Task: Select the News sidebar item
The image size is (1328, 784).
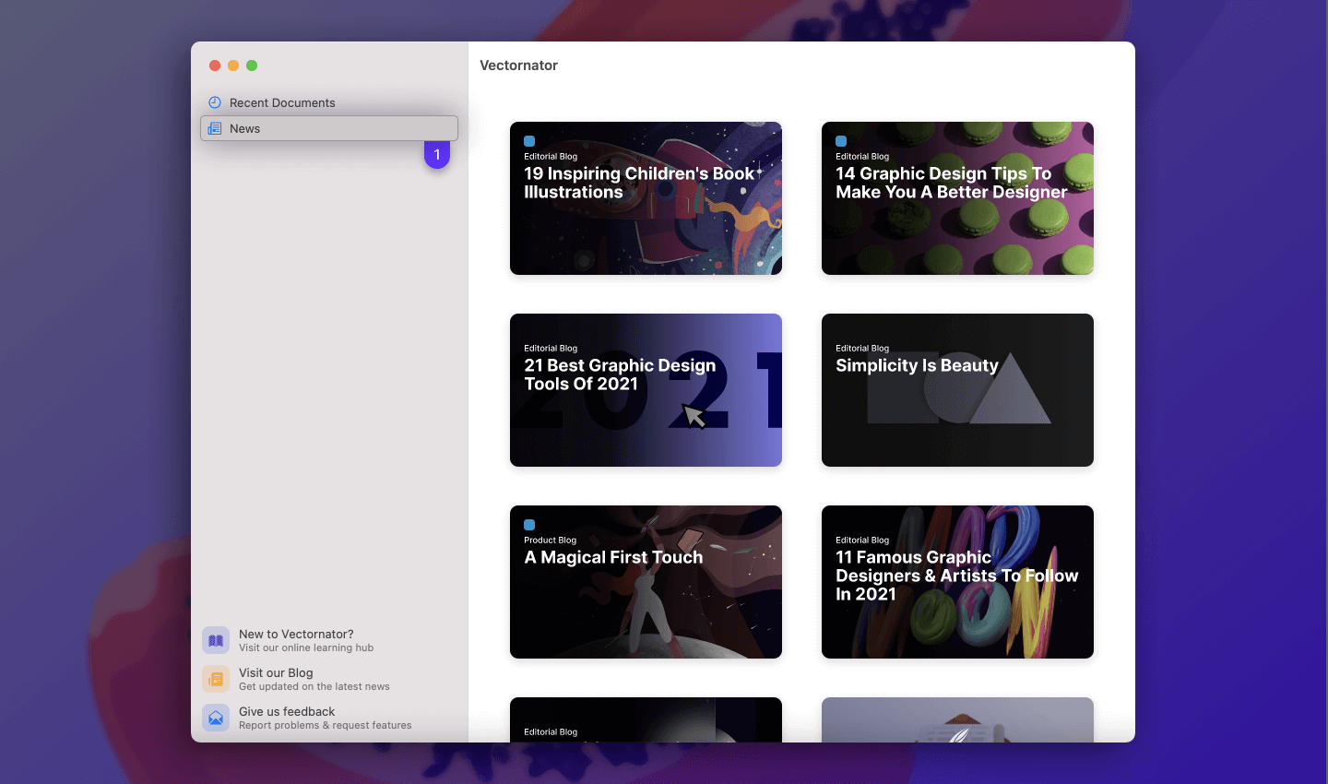Action: 329,128
